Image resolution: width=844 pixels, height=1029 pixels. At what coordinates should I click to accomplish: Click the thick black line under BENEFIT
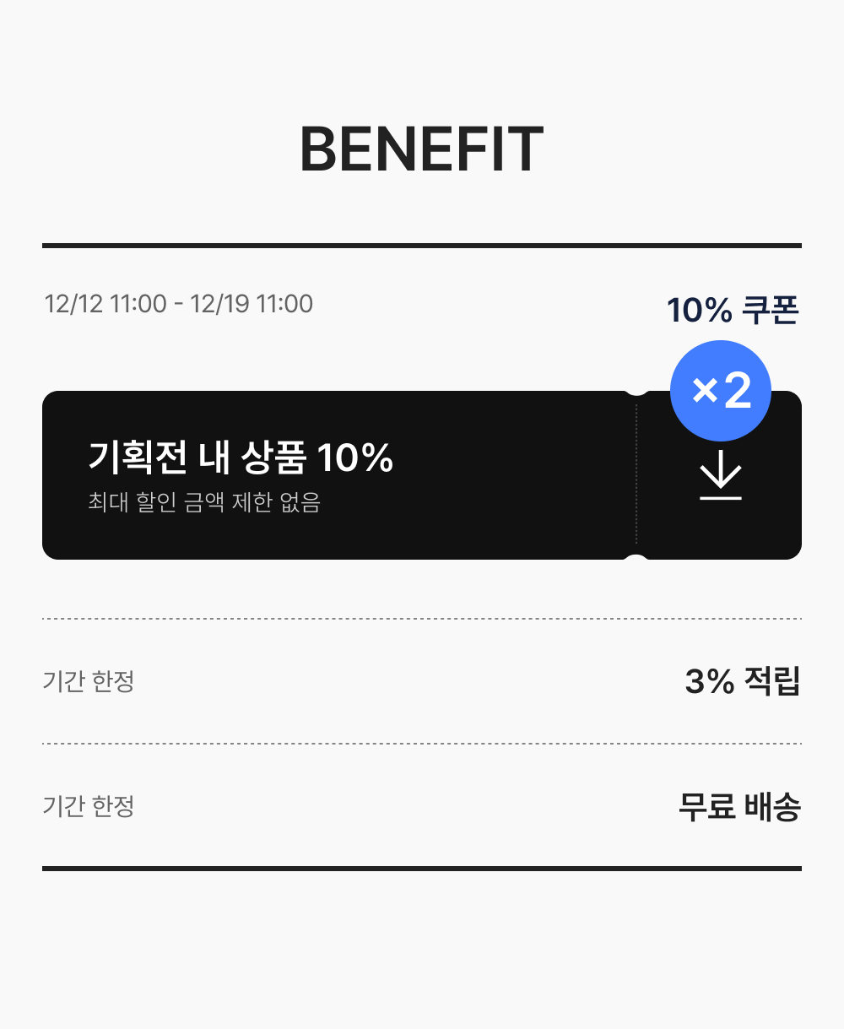[422, 246]
